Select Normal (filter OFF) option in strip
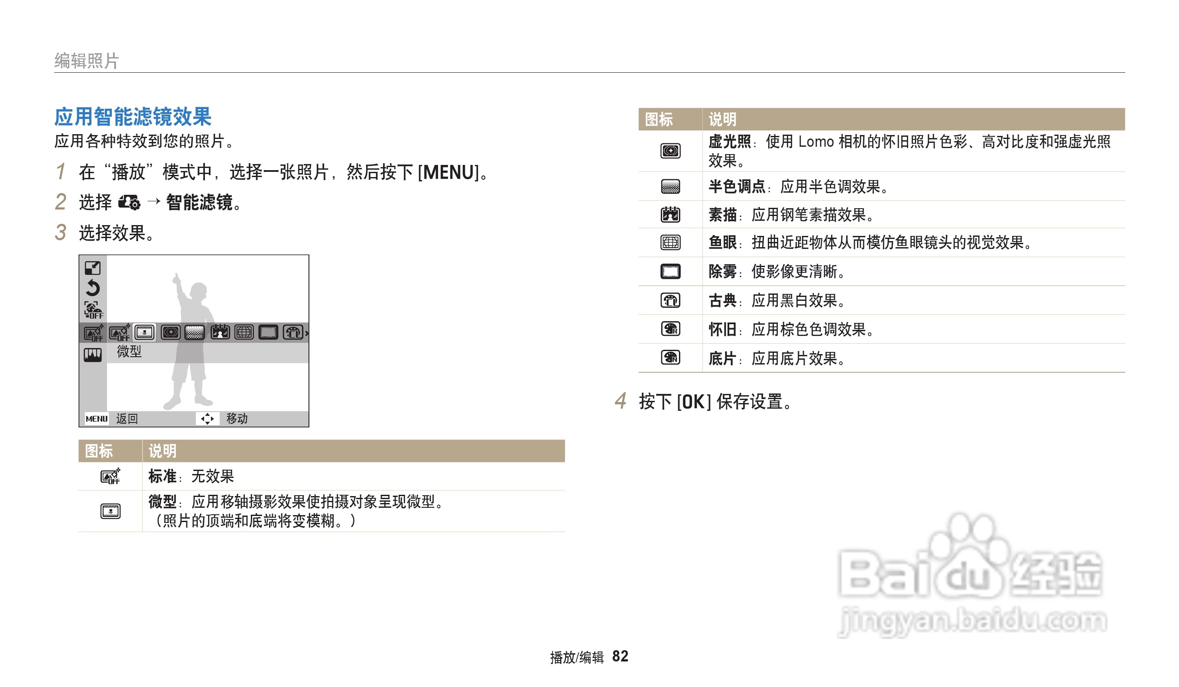 point(120,332)
